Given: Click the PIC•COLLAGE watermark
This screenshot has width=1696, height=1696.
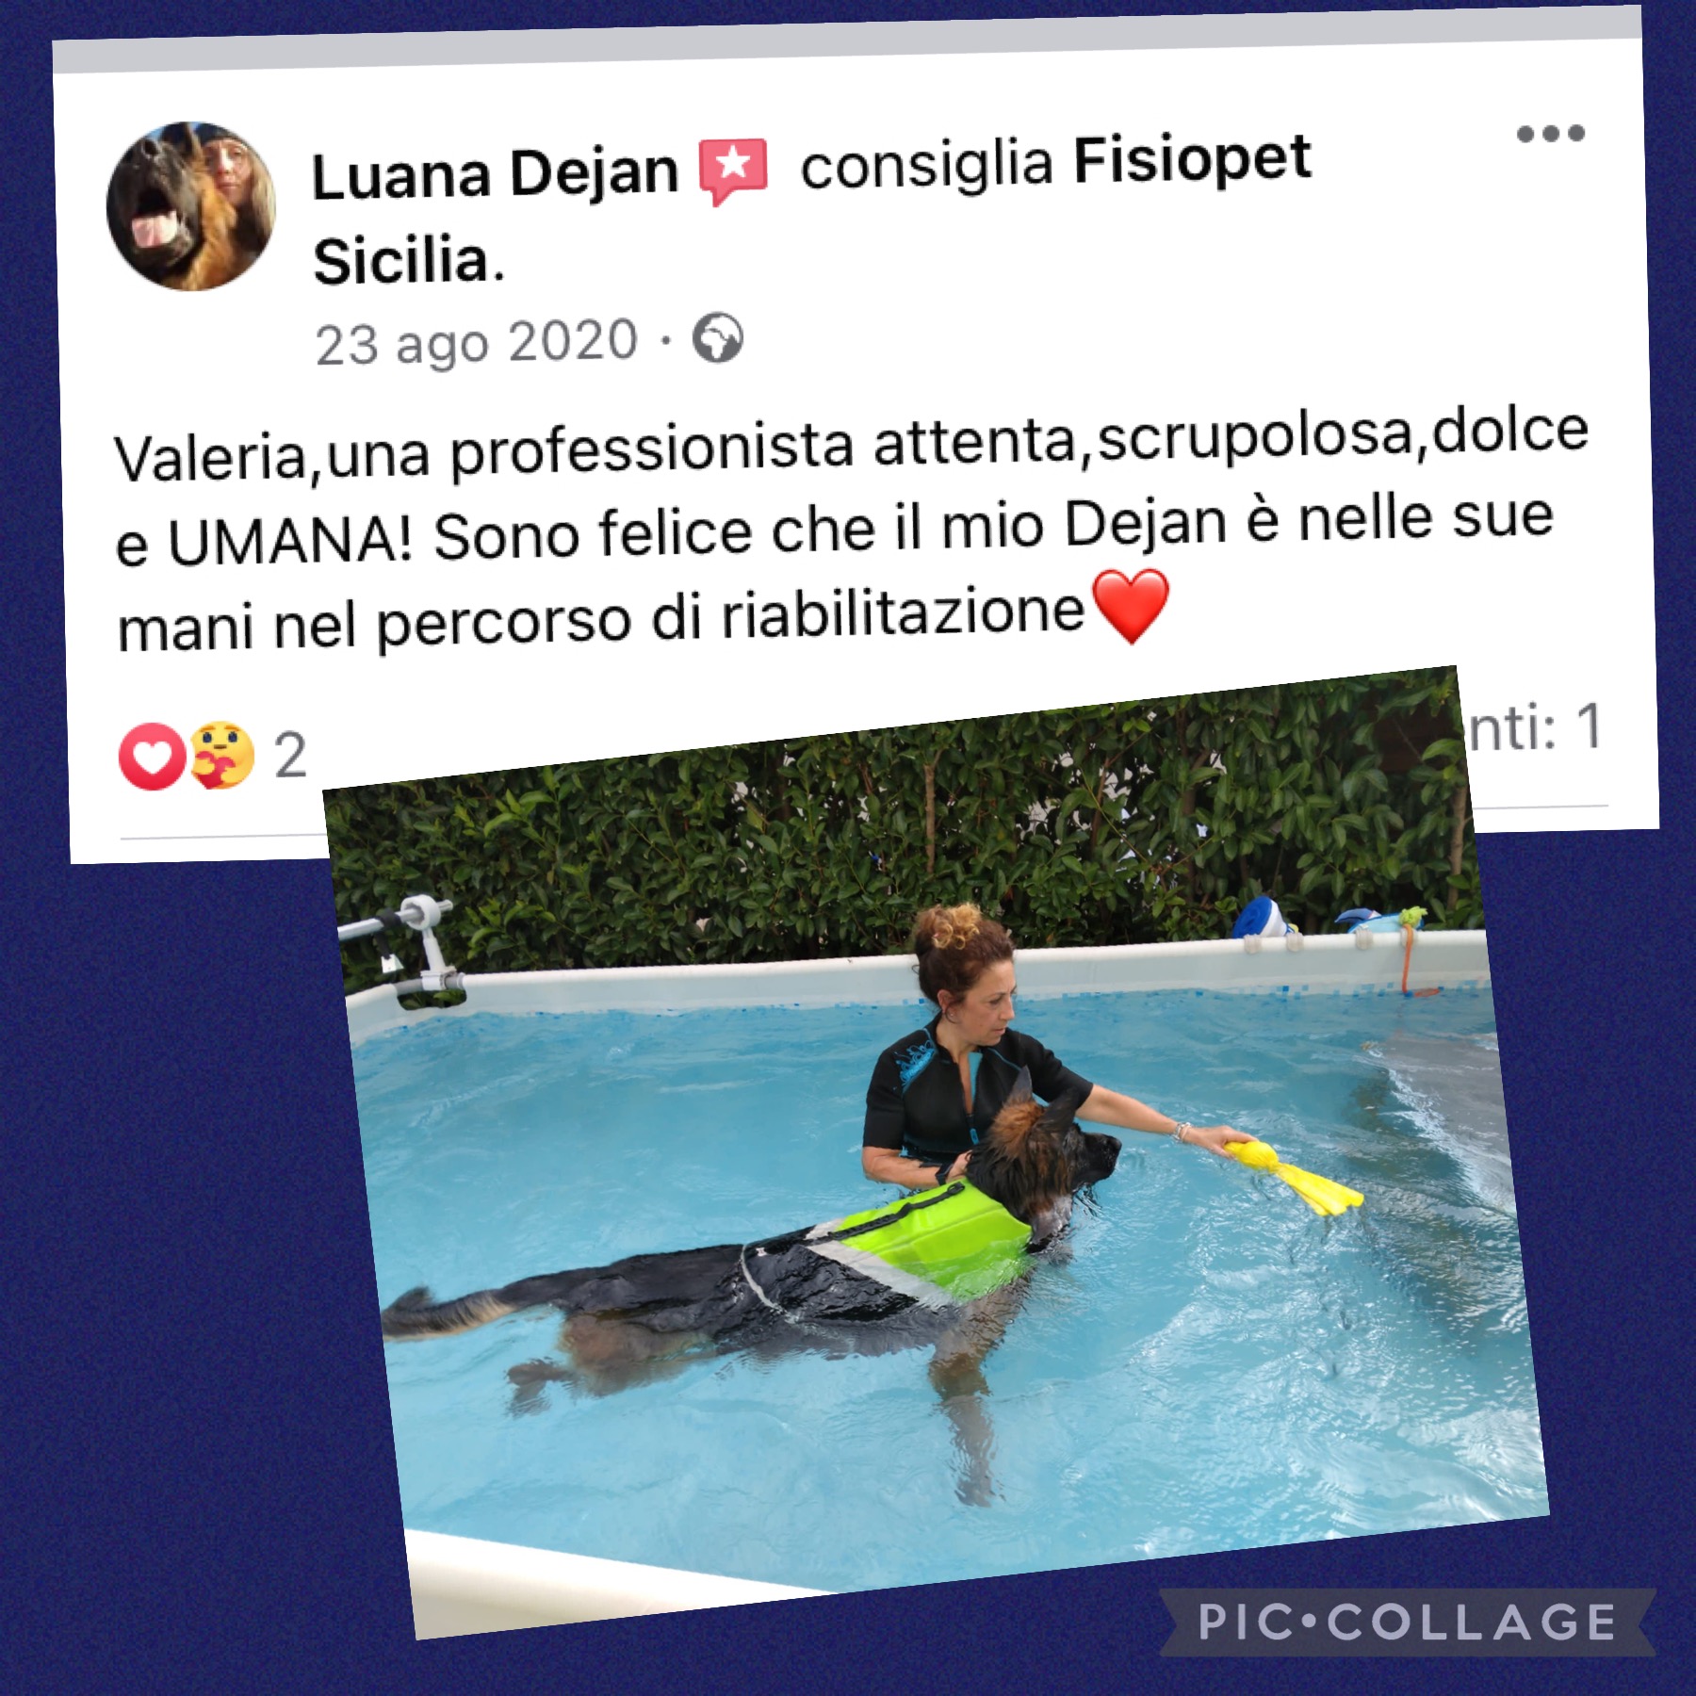Looking at the screenshot, I should click(1407, 1622).
